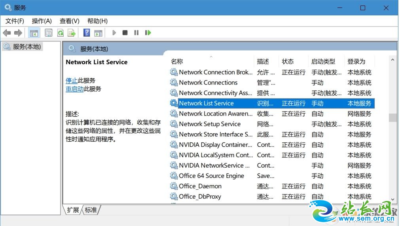This screenshot has width=400, height=226.
Task: Click the Stop Service square icon
Action: click(x=125, y=33)
